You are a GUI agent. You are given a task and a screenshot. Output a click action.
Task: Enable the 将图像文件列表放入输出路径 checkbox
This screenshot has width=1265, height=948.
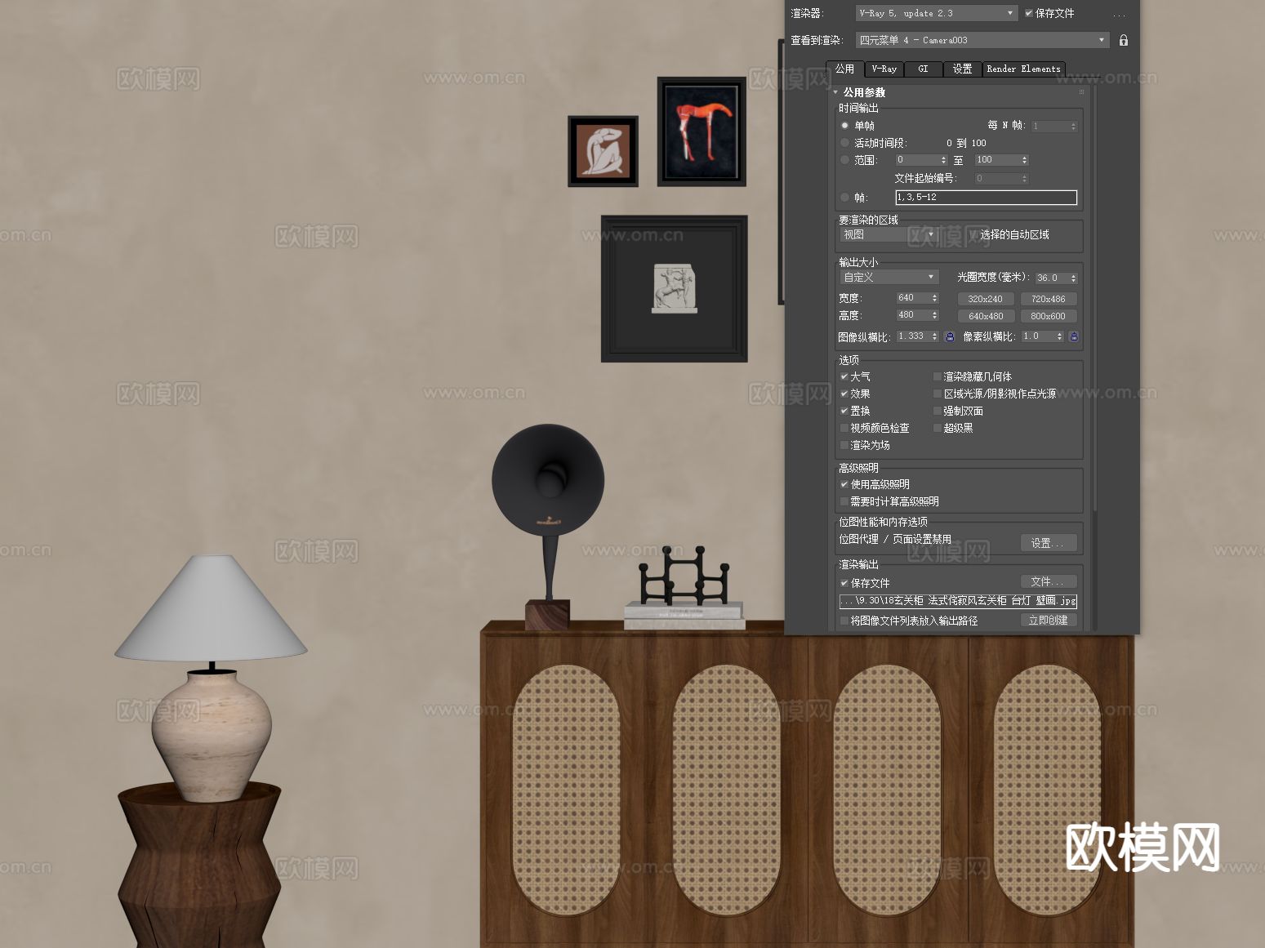click(844, 621)
